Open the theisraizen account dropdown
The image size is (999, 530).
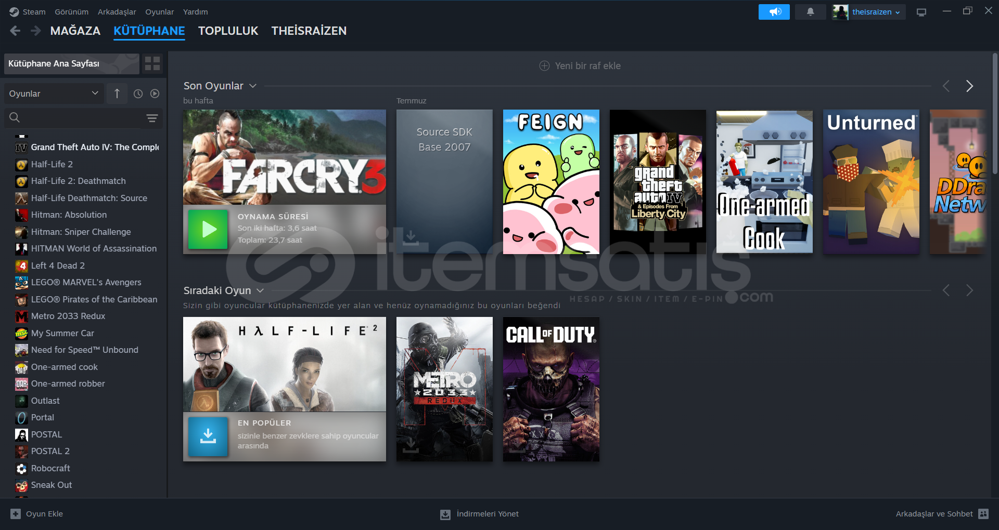(x=876, y=12)
